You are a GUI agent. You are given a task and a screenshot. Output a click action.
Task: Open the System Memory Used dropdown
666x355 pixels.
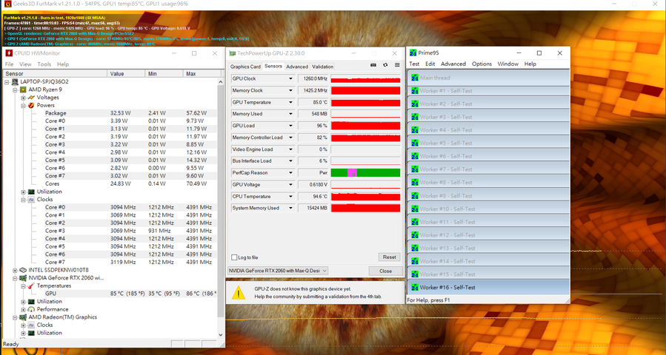[290, 208]
